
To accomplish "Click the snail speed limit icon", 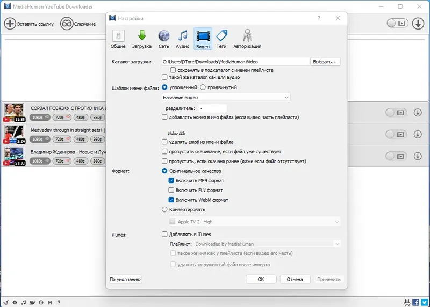I will click(x=32, y=302).
